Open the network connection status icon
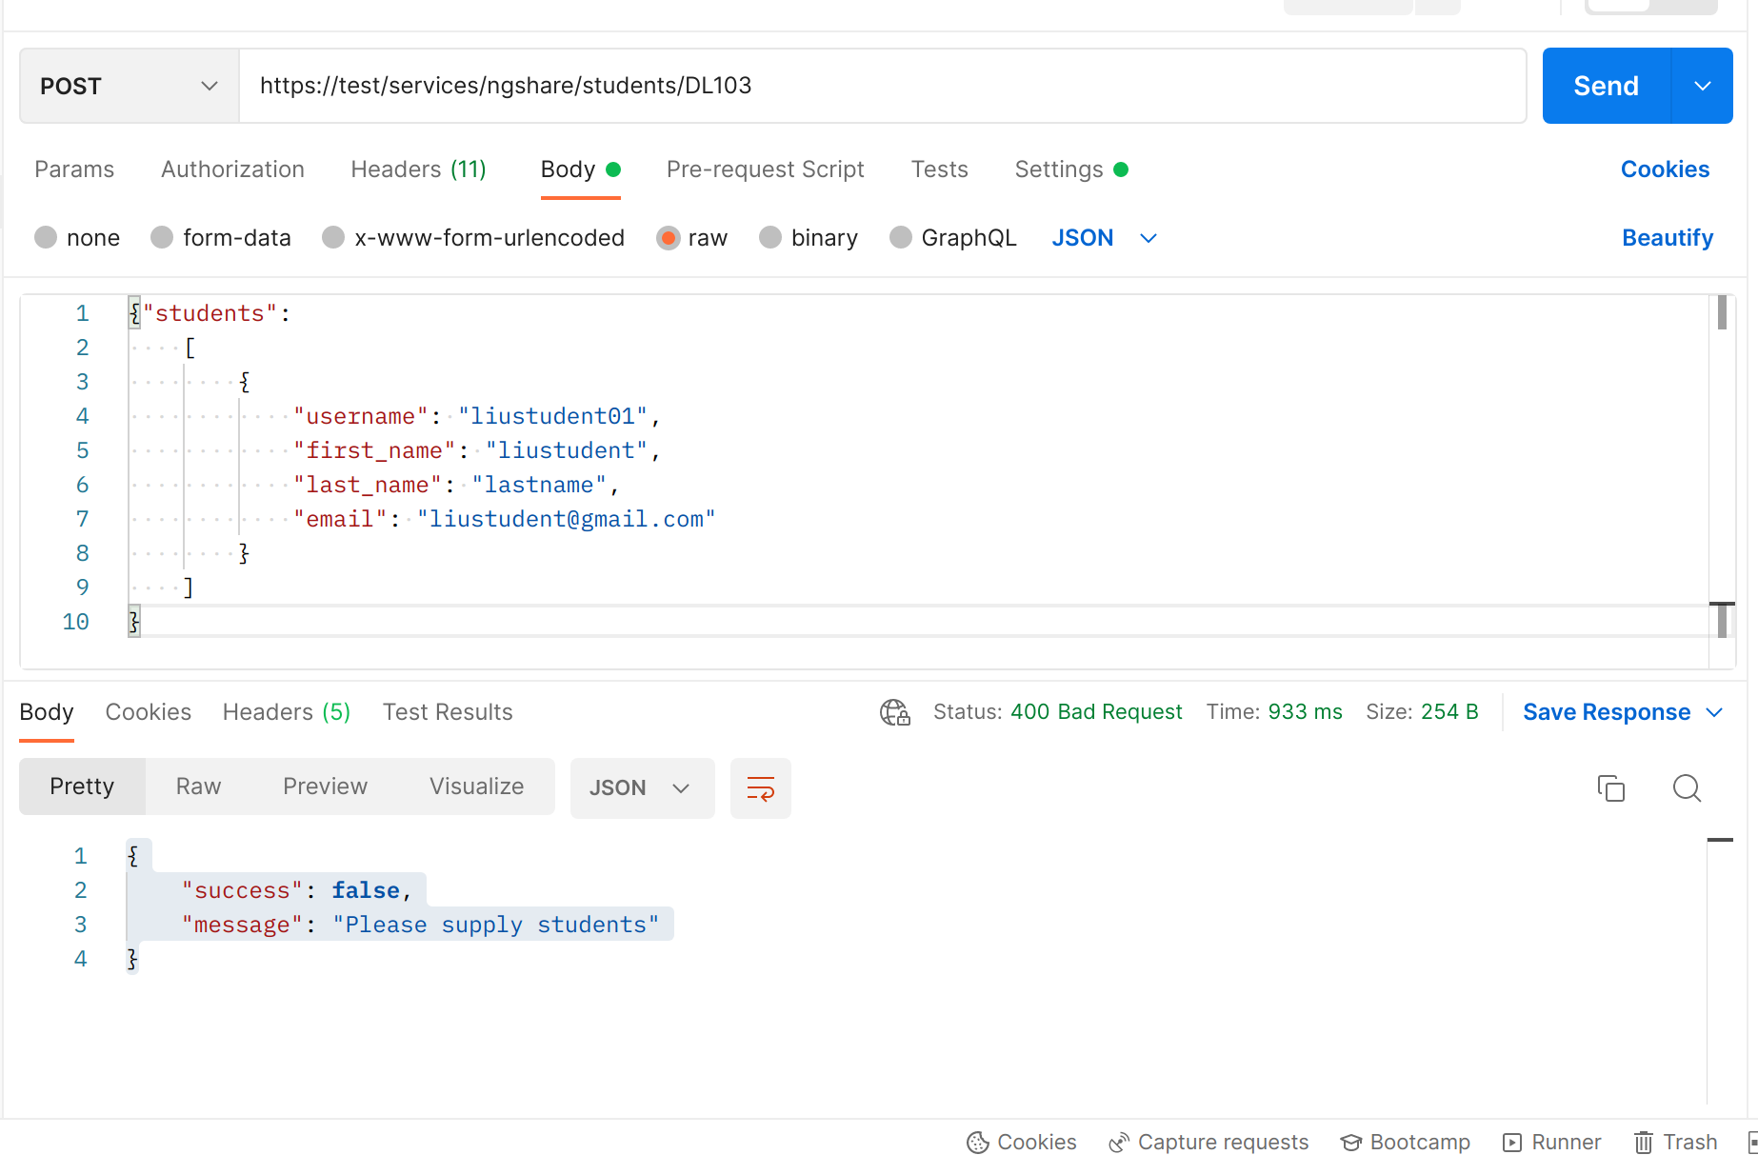Screen dimensions: 1758x1155 pos(894,711)
